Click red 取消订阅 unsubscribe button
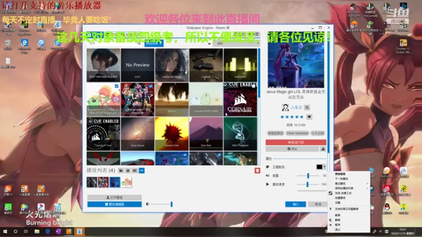422x237 pixels. [x=296, y=142]
